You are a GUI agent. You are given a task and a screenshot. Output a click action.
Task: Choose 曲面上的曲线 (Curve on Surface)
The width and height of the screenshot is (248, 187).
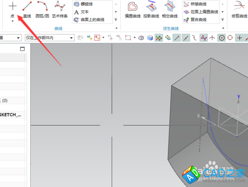pos(89,20)
